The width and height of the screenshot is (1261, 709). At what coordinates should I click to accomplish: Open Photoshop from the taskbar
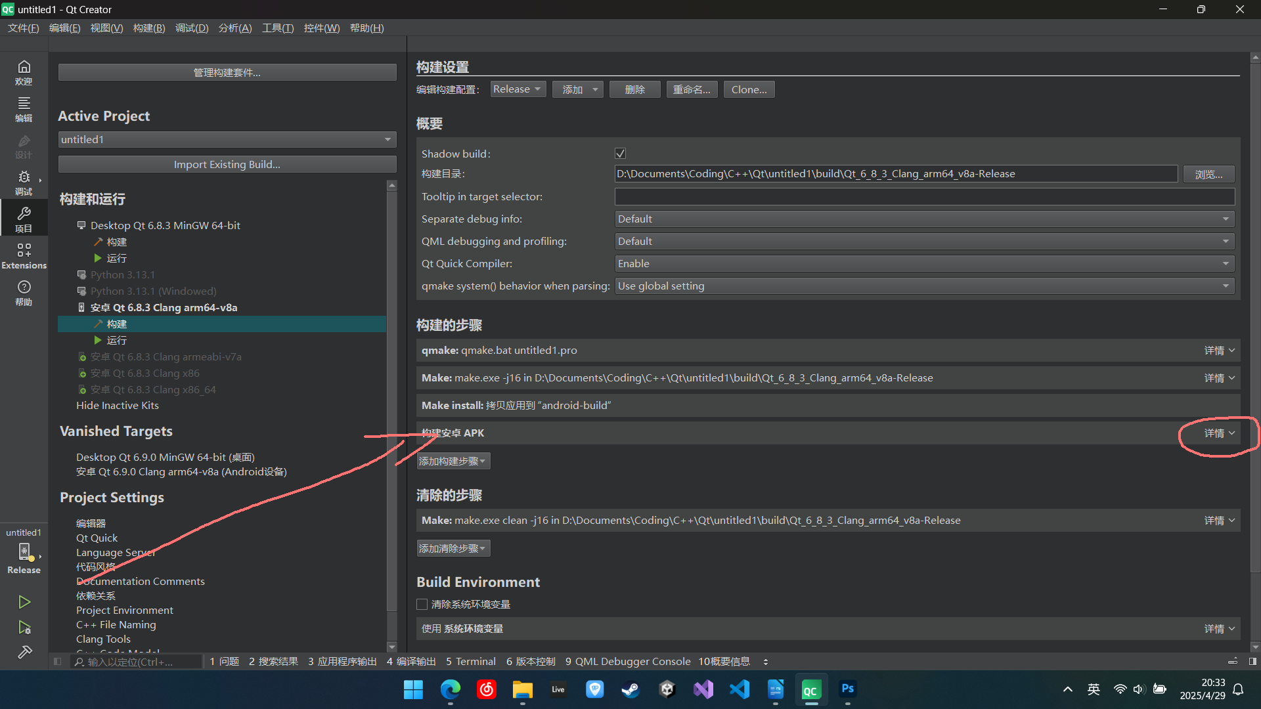[x=847, y=689]
